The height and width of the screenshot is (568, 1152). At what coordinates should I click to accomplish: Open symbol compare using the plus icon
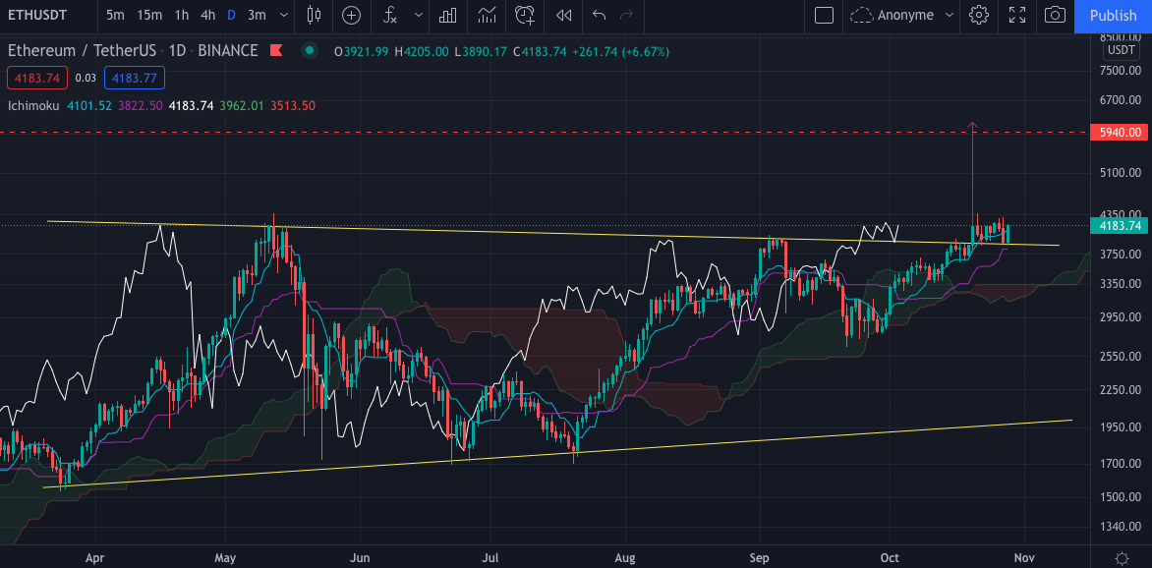(x=351, y=16)
